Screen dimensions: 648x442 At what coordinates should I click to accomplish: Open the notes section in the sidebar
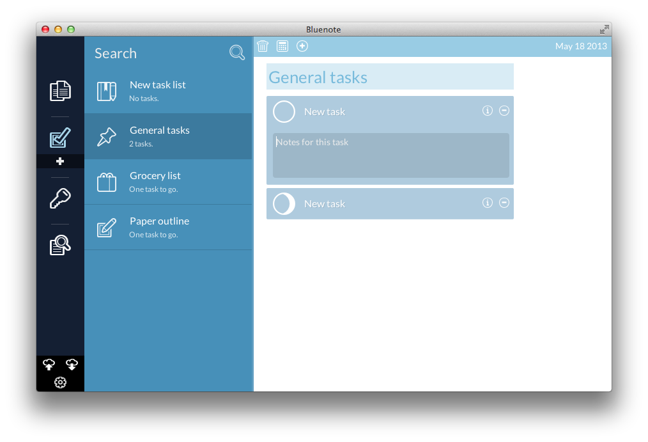60,91
